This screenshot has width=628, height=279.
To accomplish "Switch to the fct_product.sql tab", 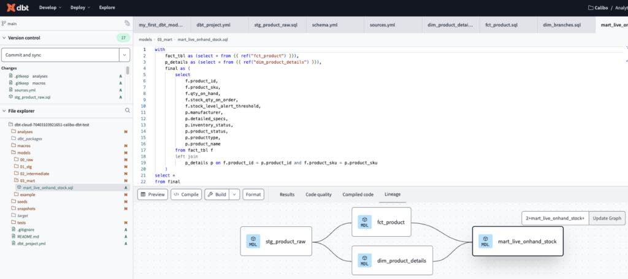I will point(501,25).
